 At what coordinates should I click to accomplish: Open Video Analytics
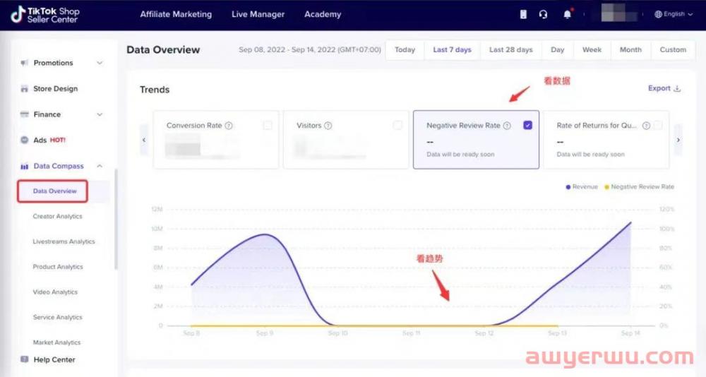click(55, 292)
